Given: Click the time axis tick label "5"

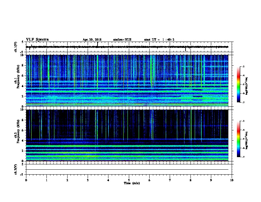Looking at the screenshot, I should point(129,180).
